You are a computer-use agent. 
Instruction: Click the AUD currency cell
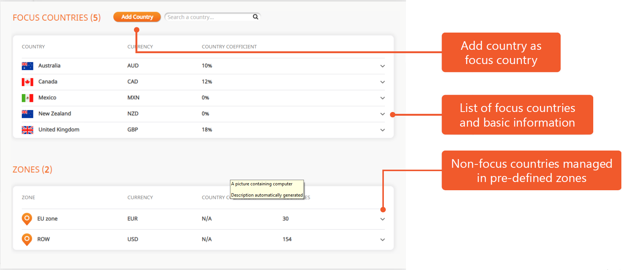click(x=133, y=66)
